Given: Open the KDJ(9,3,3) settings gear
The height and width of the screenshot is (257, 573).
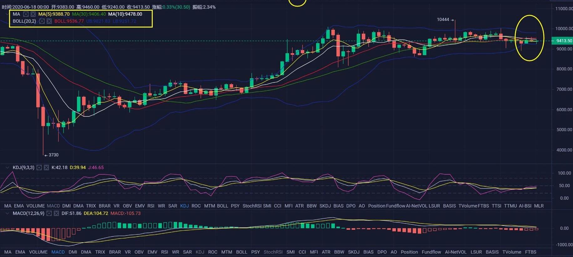Looking at the screenshot, I should coord(39,167).
